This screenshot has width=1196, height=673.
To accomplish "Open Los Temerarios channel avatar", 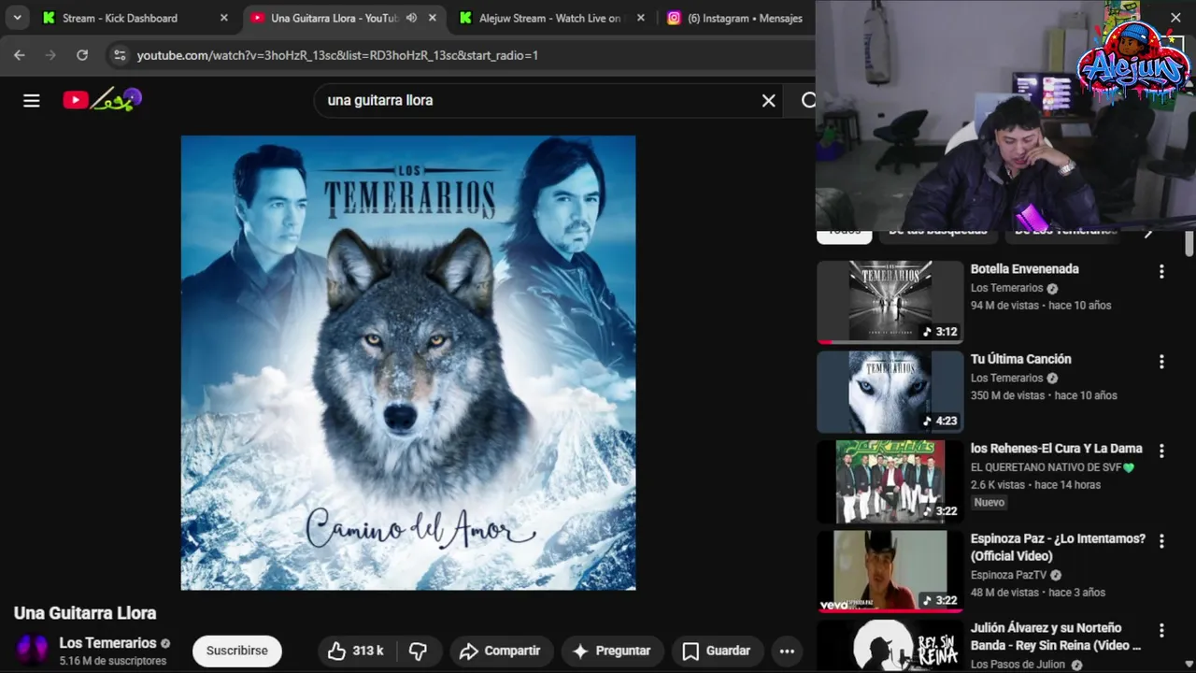I will click(x=33, y=650).
